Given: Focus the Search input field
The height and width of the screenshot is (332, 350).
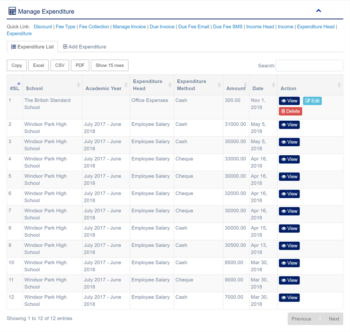Looking at the screenshot, I should (x=310, y=65).
